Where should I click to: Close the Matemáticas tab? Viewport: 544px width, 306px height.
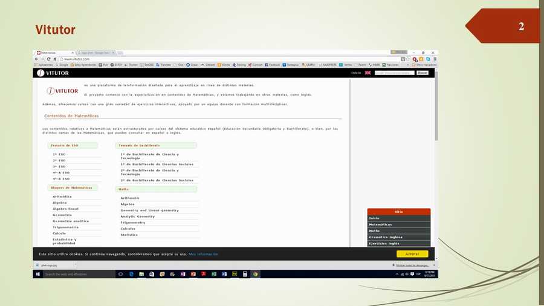73,53
